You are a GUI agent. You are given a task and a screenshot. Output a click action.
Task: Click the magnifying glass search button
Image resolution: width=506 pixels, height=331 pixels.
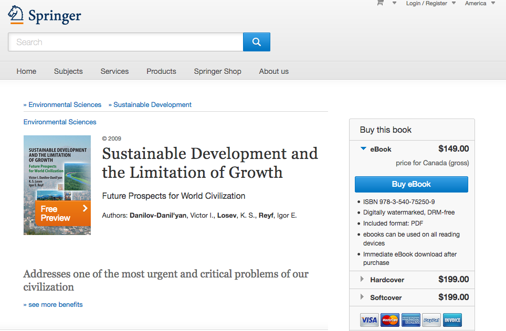tap(256, 42)
